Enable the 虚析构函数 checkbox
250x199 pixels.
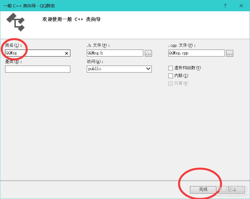[x=170, y=68]
